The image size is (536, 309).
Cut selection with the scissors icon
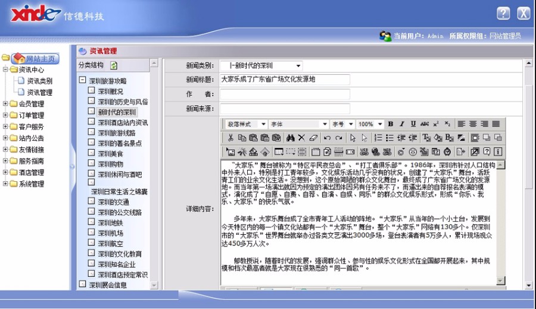click(230, 138)
